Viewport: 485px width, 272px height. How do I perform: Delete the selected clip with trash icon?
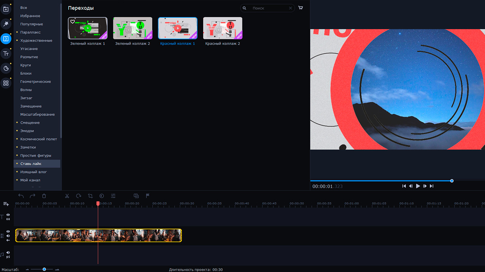point(44,196)
